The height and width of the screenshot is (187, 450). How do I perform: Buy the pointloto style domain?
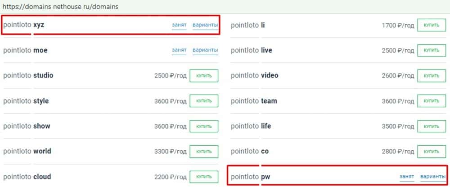(204, 101)
